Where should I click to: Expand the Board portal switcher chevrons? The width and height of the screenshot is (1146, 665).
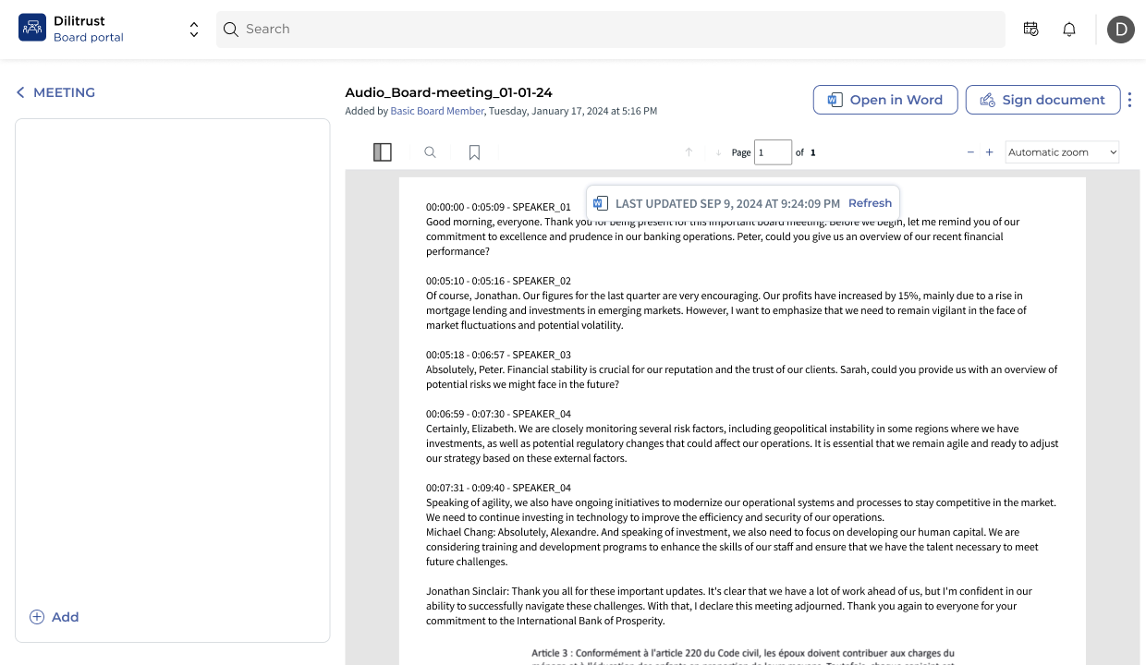point(194,30)
